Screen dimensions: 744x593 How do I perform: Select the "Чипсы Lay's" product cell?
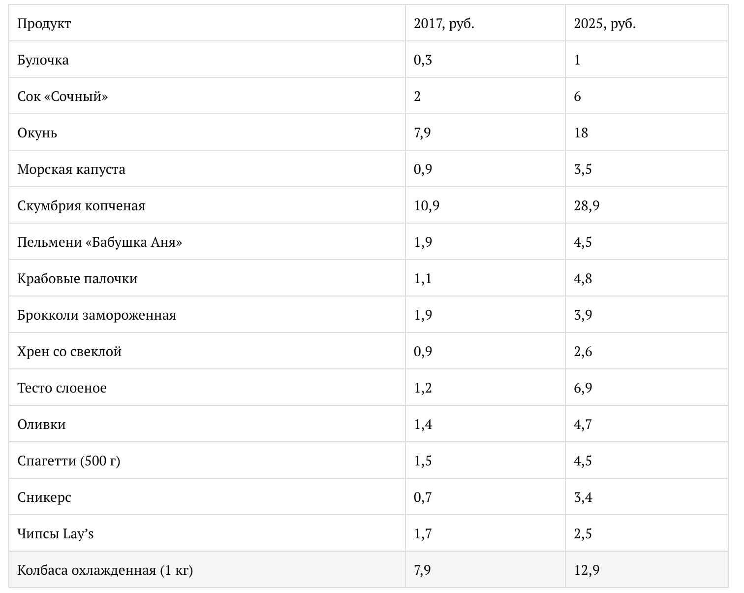(55, 534)
